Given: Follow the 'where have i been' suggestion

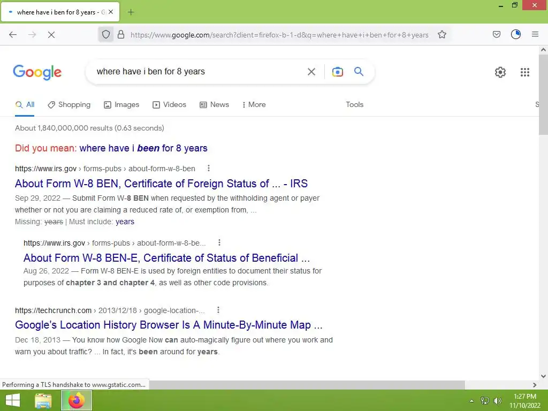Looking at the screenshot, I should pos(143,148).
